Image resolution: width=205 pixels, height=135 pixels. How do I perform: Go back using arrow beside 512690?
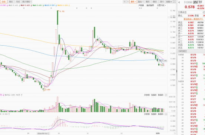179,2
